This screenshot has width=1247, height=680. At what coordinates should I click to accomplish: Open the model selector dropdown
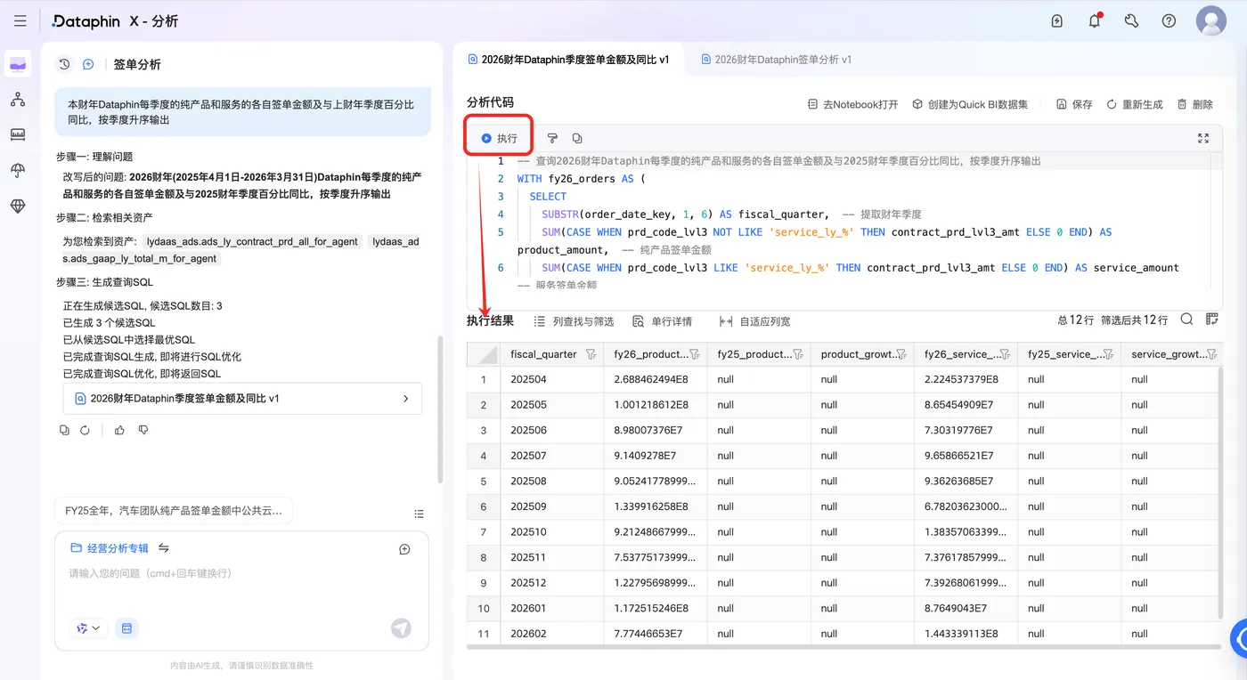click(x=88, y=628)
